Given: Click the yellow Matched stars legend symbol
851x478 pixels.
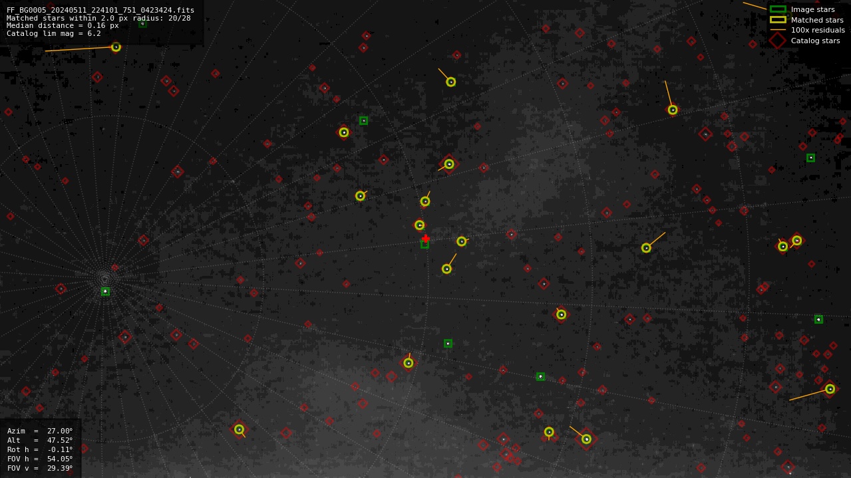Looking at the screenshot, I should (778, 20).
